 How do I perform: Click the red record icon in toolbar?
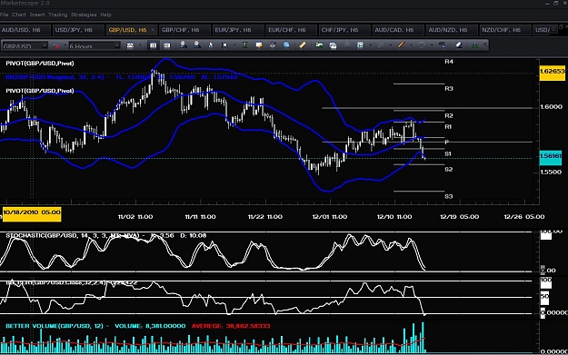55,45
